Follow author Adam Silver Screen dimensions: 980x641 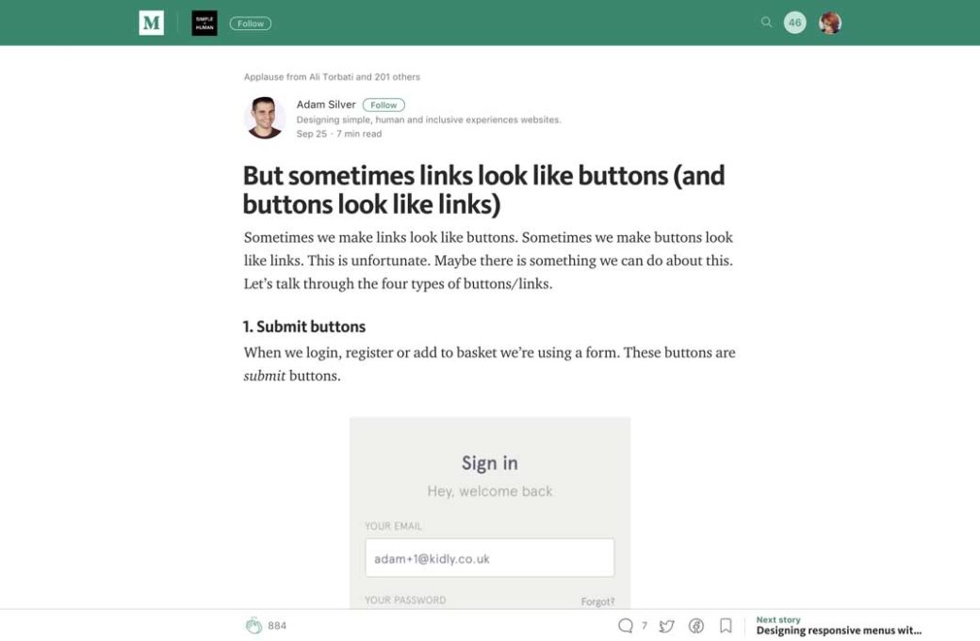384,104
